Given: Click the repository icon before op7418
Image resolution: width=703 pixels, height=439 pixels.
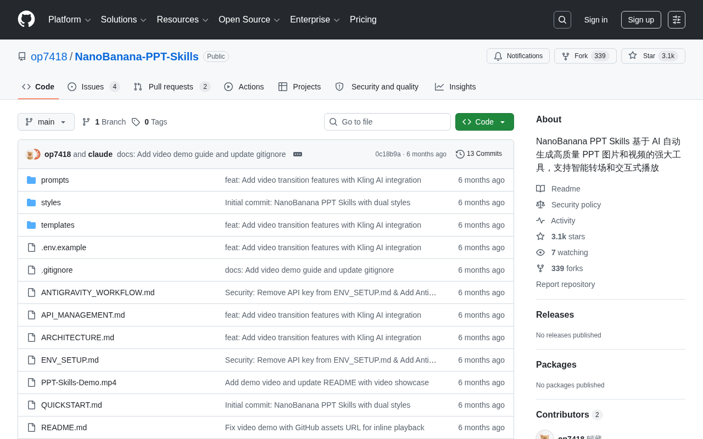Looking at the screenshot, I should point(22,57).
